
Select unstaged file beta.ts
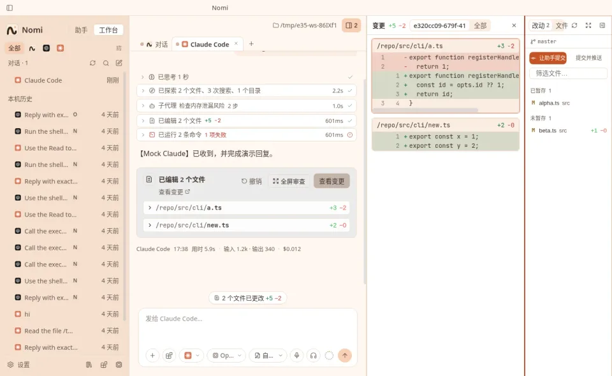click(568, 131)
